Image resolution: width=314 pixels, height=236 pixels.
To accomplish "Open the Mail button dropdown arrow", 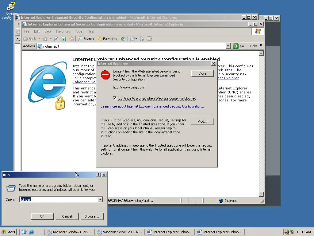I will click(x=136, y=39).
